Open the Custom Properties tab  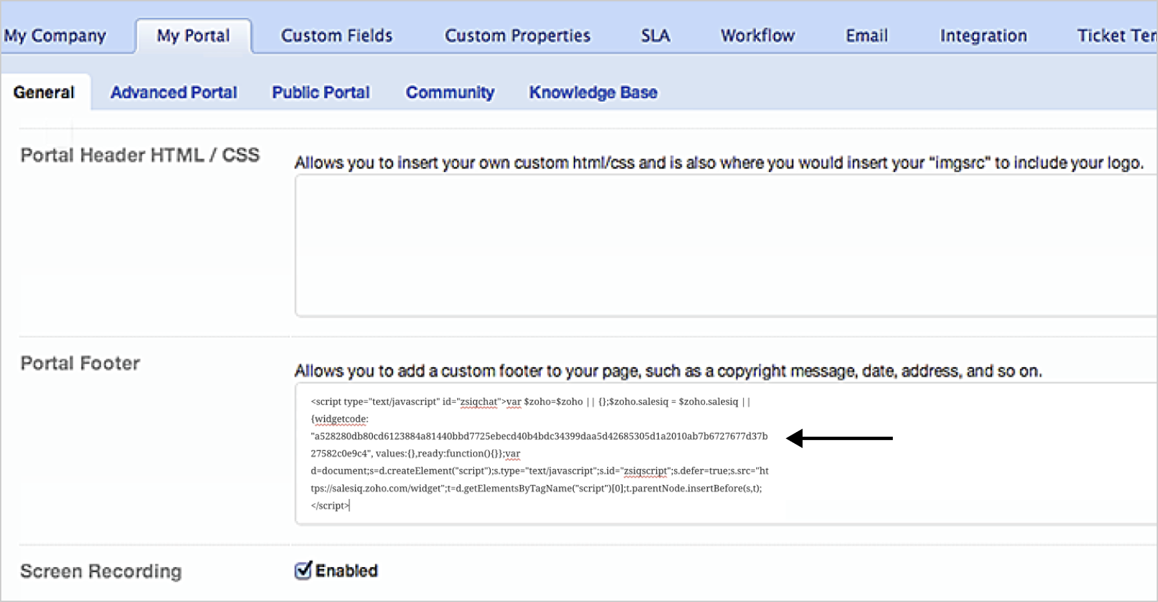517,35
